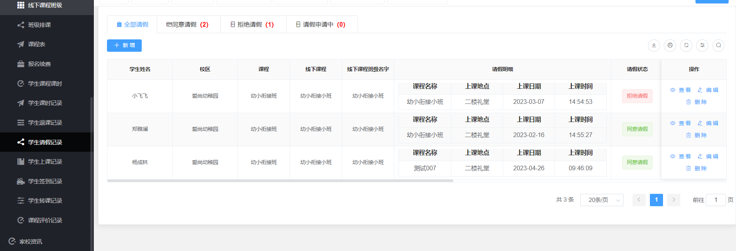Image resolution: width=736 pixels, height=251 pixels.
Task: Switch to 全部请假 tab
Action: click(x=132, y=24)
